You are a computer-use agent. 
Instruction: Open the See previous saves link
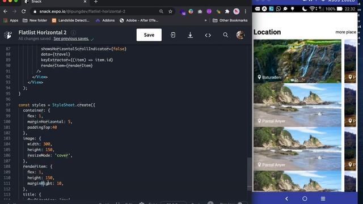[71, 39]
